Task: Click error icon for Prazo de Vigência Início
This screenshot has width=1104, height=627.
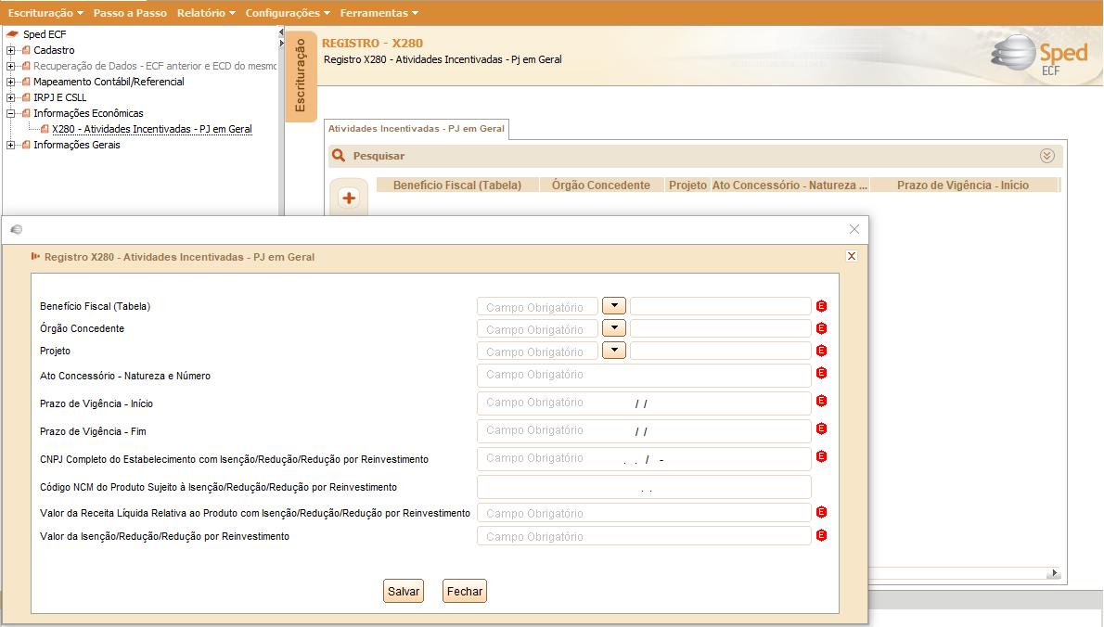Action: click(x=821, y=401)
